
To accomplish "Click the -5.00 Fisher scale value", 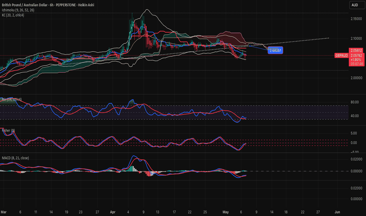I will pyautogui.click(x=354, y=152).
